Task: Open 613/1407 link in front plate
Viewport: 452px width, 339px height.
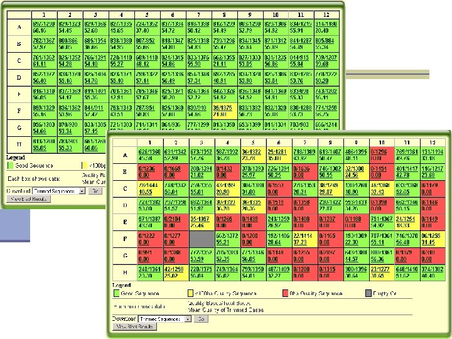Action: 330,152
